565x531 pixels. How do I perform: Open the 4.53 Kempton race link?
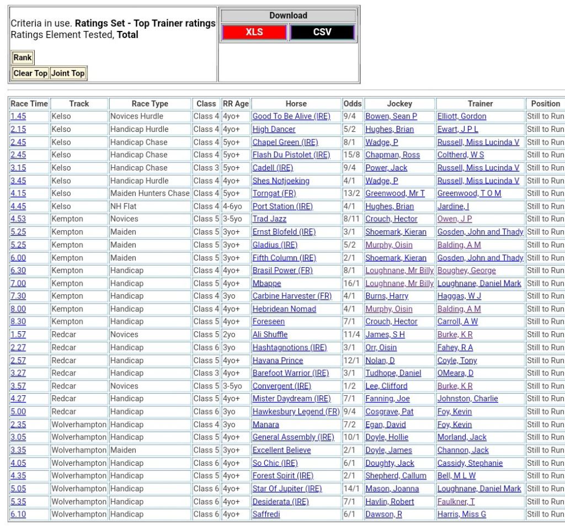click(x=18, y=219)
